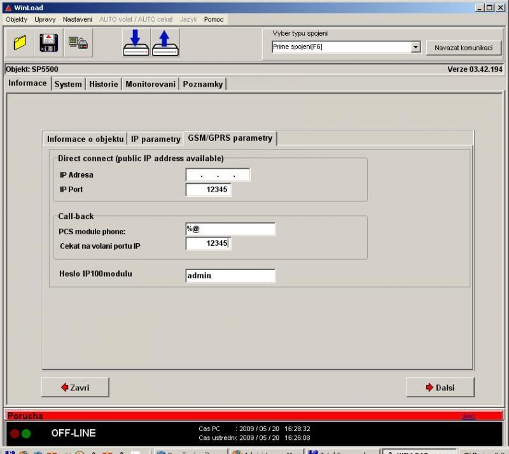This screenshot has height=454, width=509.
Task: Open the Nastaveni menu
Action: tap(78, 19)
